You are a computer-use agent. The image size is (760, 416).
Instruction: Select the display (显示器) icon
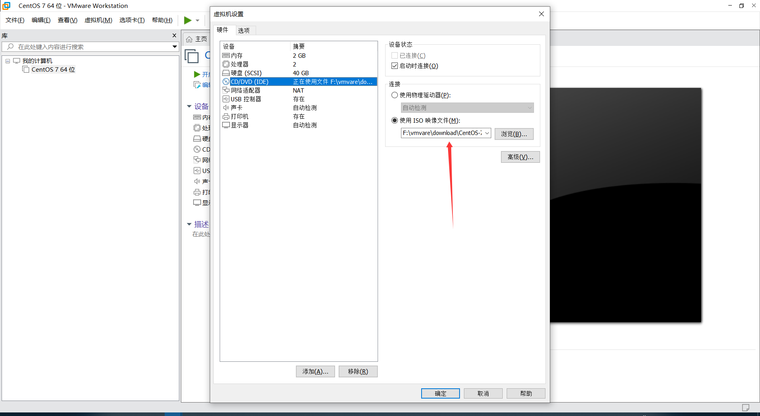[226, 125]
